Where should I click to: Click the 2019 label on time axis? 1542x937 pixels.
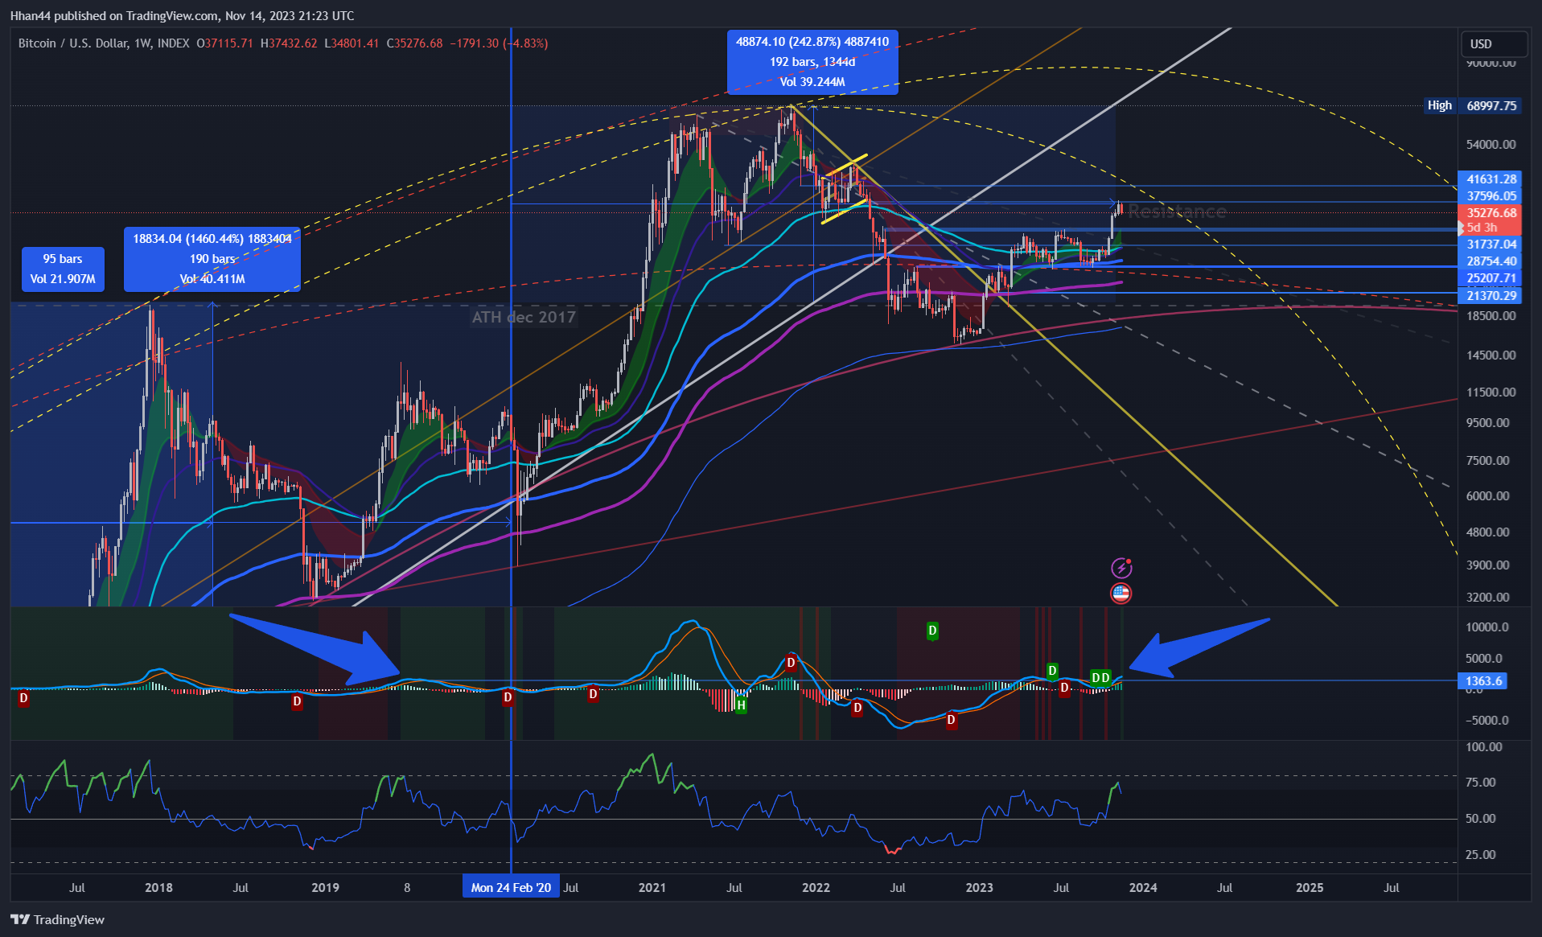325,888
